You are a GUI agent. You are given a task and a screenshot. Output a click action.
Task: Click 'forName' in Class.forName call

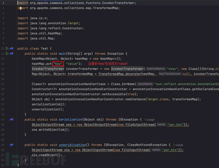(x=128, y=84)
